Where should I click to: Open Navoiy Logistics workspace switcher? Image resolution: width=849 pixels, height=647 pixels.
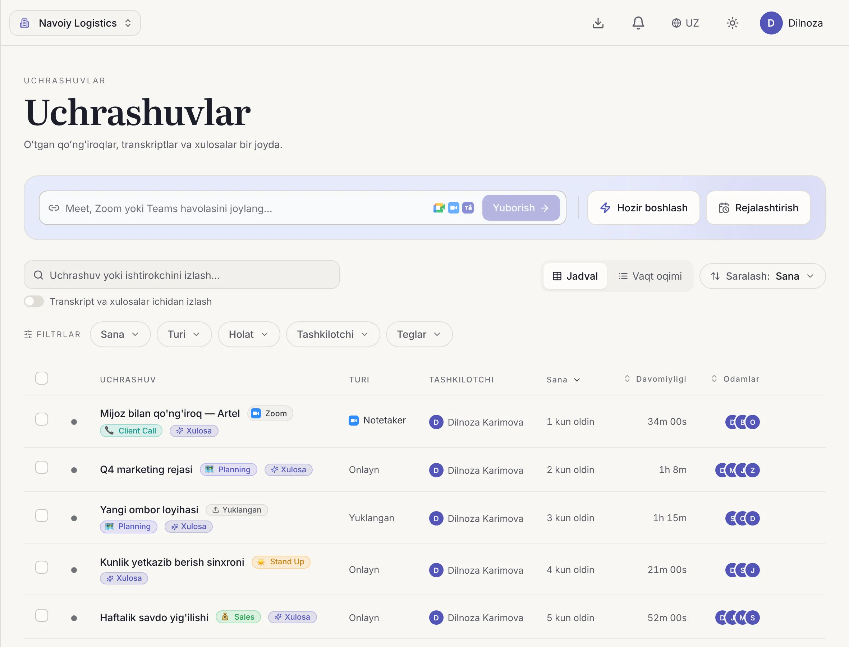(x=75, y=23)
